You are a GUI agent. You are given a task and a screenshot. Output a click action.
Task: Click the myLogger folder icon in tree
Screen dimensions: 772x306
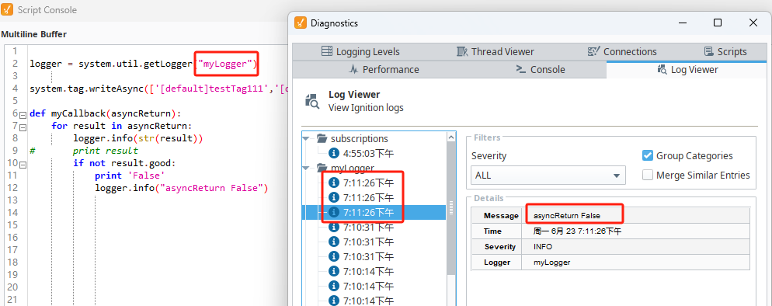(x=322, y=168)
